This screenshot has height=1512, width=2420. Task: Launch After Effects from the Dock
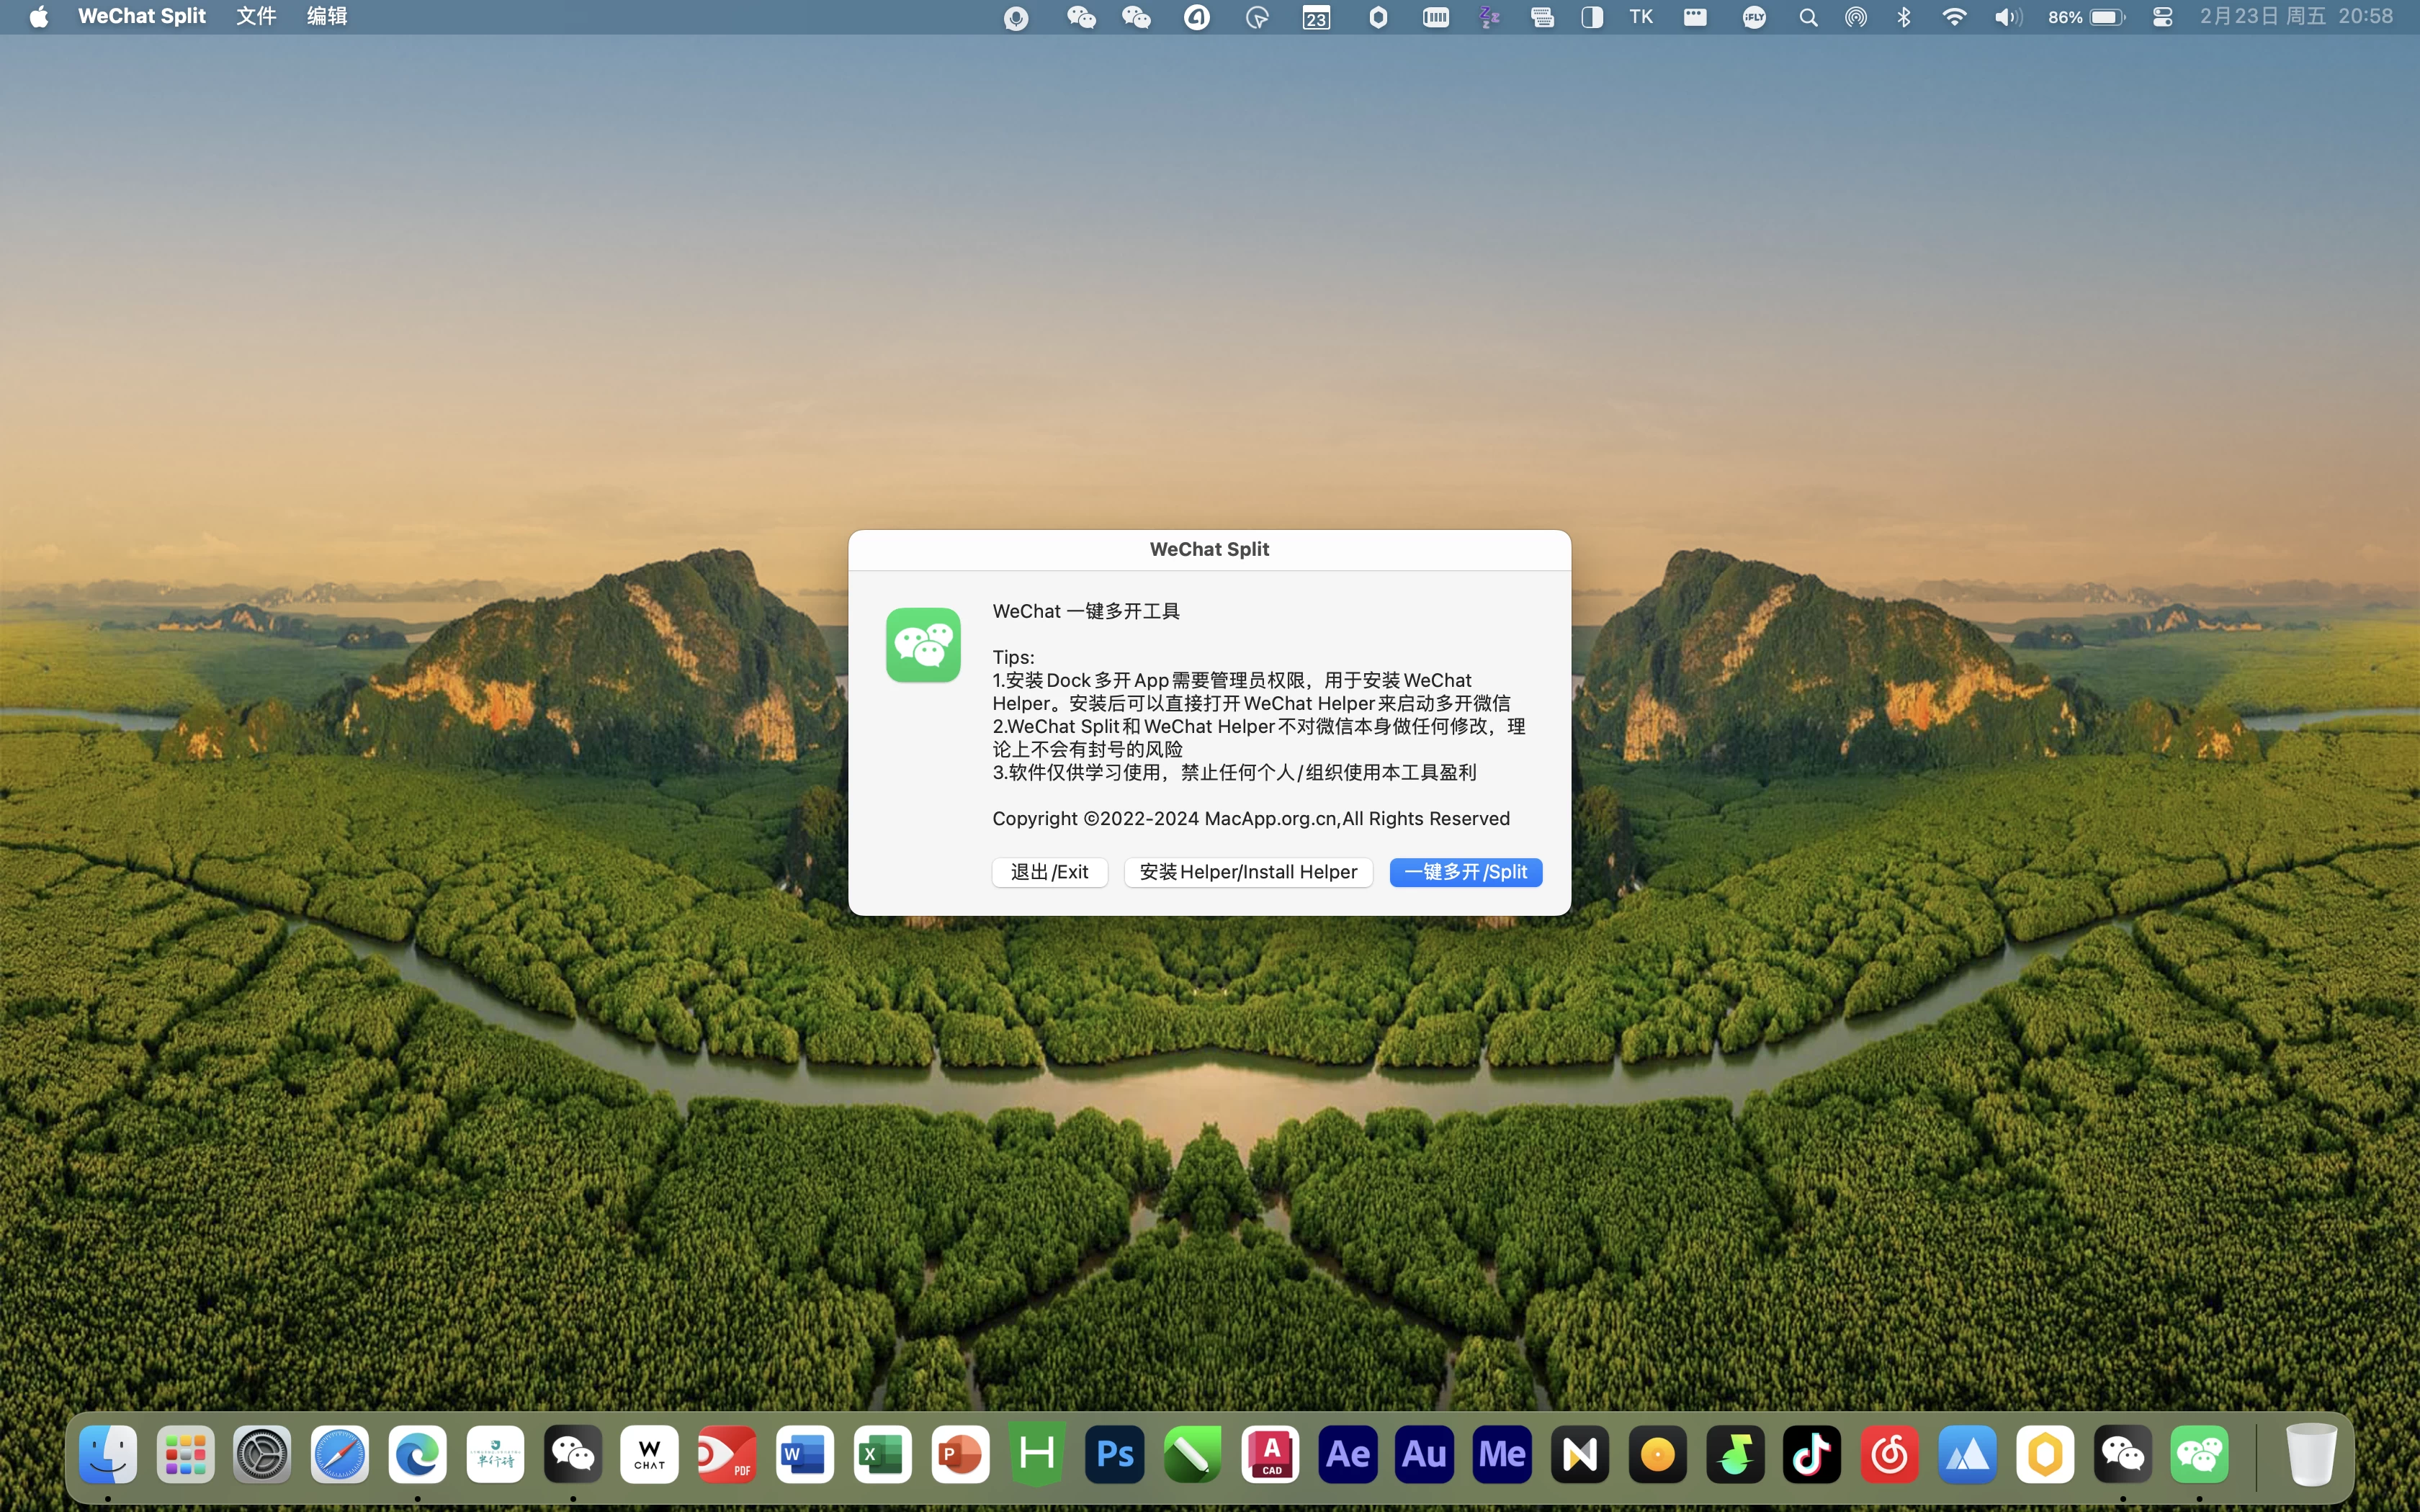point(1347,1454)
